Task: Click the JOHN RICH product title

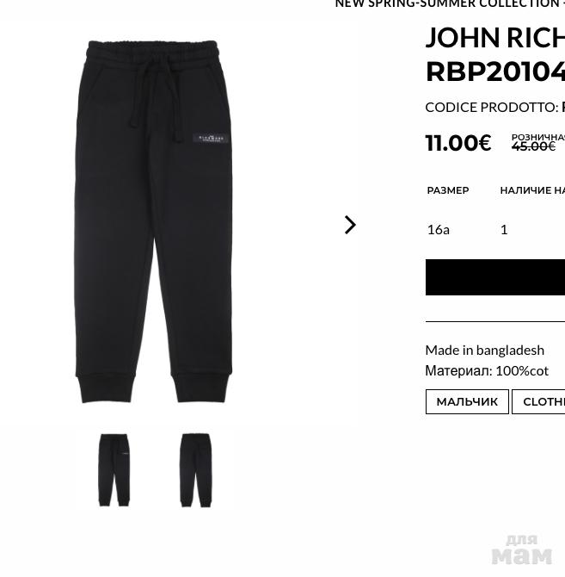Action: pos(494,38)
